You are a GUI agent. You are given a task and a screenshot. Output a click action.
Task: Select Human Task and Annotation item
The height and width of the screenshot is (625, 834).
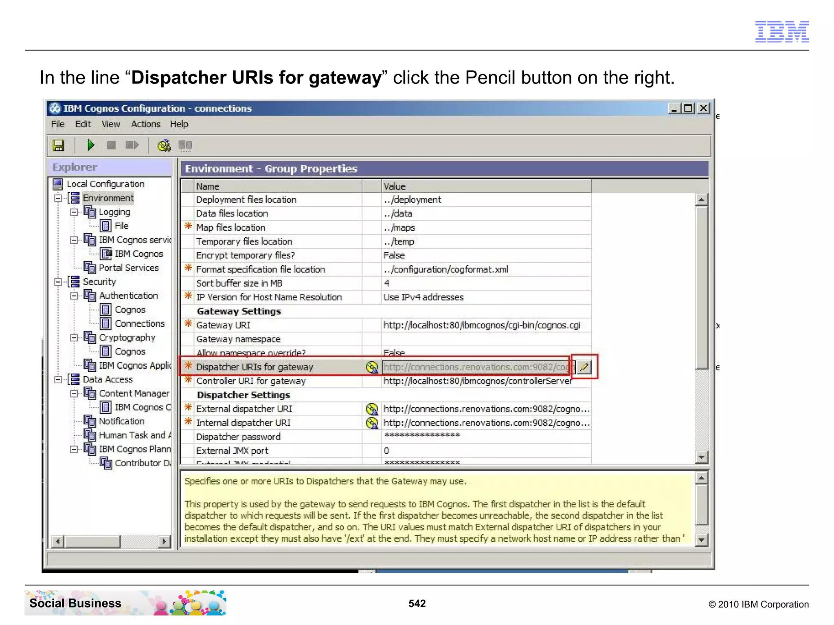coord(135,435)
